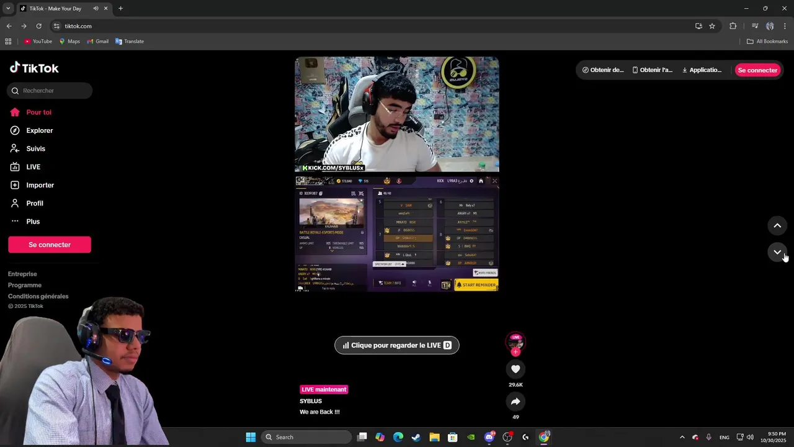Open the media control icon in Chrome toolbar

tap(755, 26)
